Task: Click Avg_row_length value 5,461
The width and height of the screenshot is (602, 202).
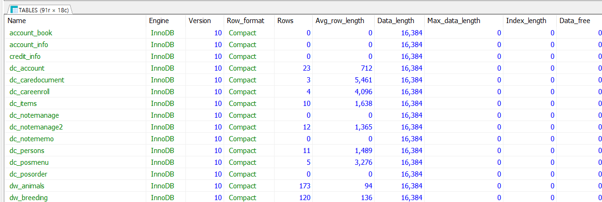Action: [363, 80]
